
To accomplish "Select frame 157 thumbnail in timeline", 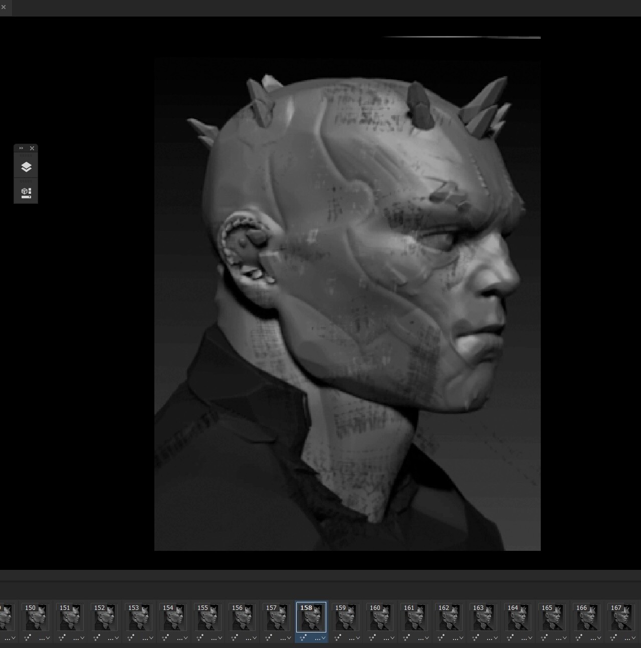I will (x=277, y=617).
